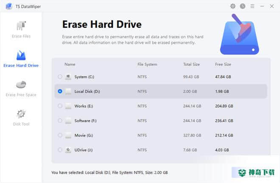280x183 pixels.
Task: Click the TS DataWiper logo icon
Action: pos(9,6)
